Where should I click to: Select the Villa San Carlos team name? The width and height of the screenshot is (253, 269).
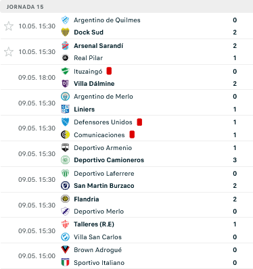tap(97, 237)
